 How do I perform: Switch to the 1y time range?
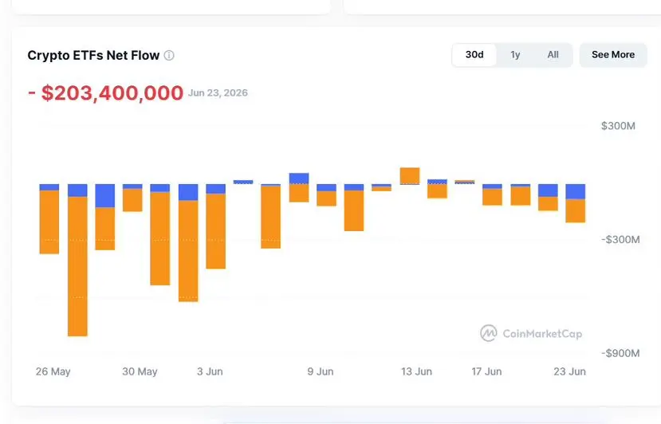pos(515,55)
